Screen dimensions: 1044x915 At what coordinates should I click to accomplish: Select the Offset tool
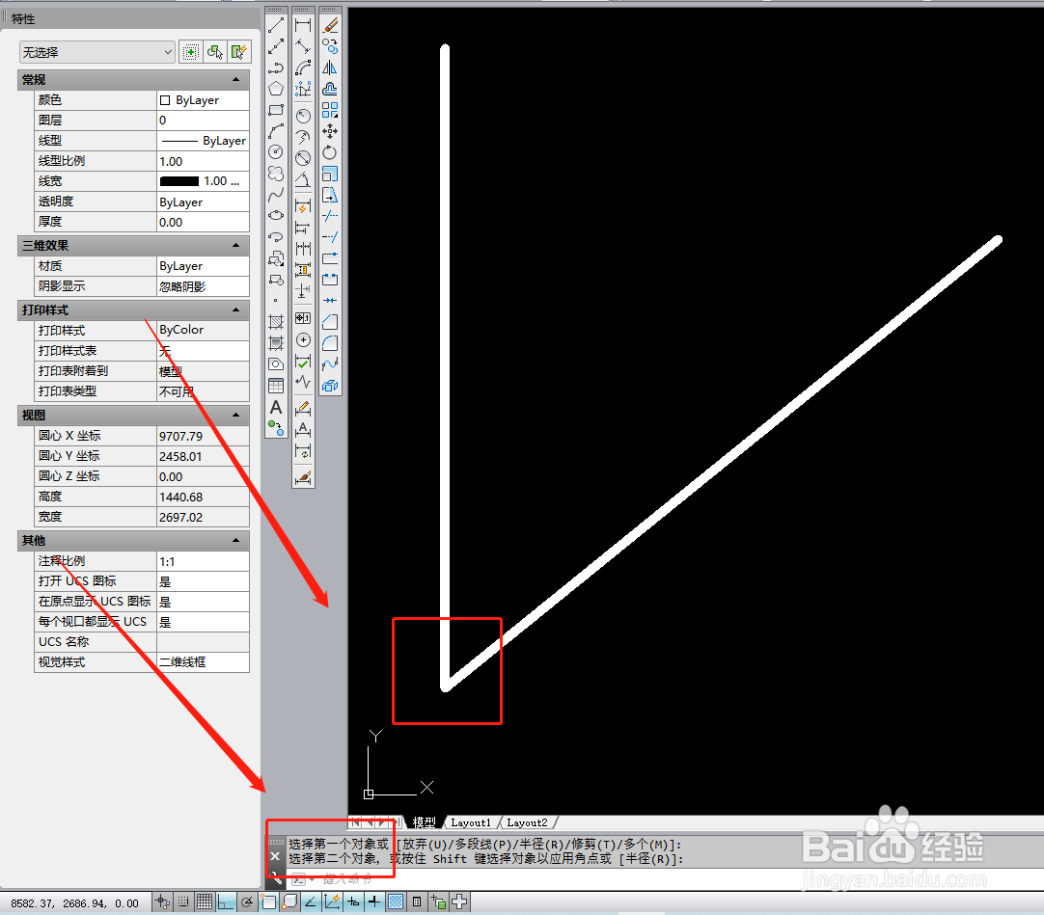coord(330,89)
